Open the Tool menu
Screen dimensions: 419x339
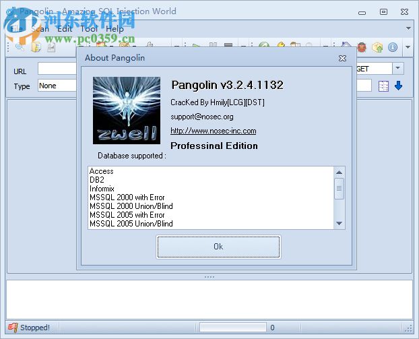click(x=89, y=29)
